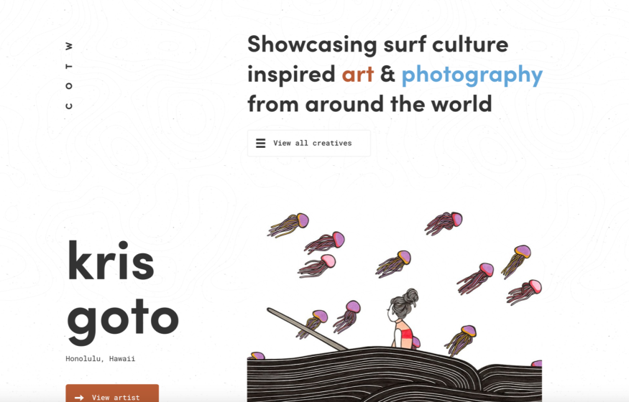Click the word kris in the artist name
The width and height of the screenshot is (629, 402).
click(111, 261)
